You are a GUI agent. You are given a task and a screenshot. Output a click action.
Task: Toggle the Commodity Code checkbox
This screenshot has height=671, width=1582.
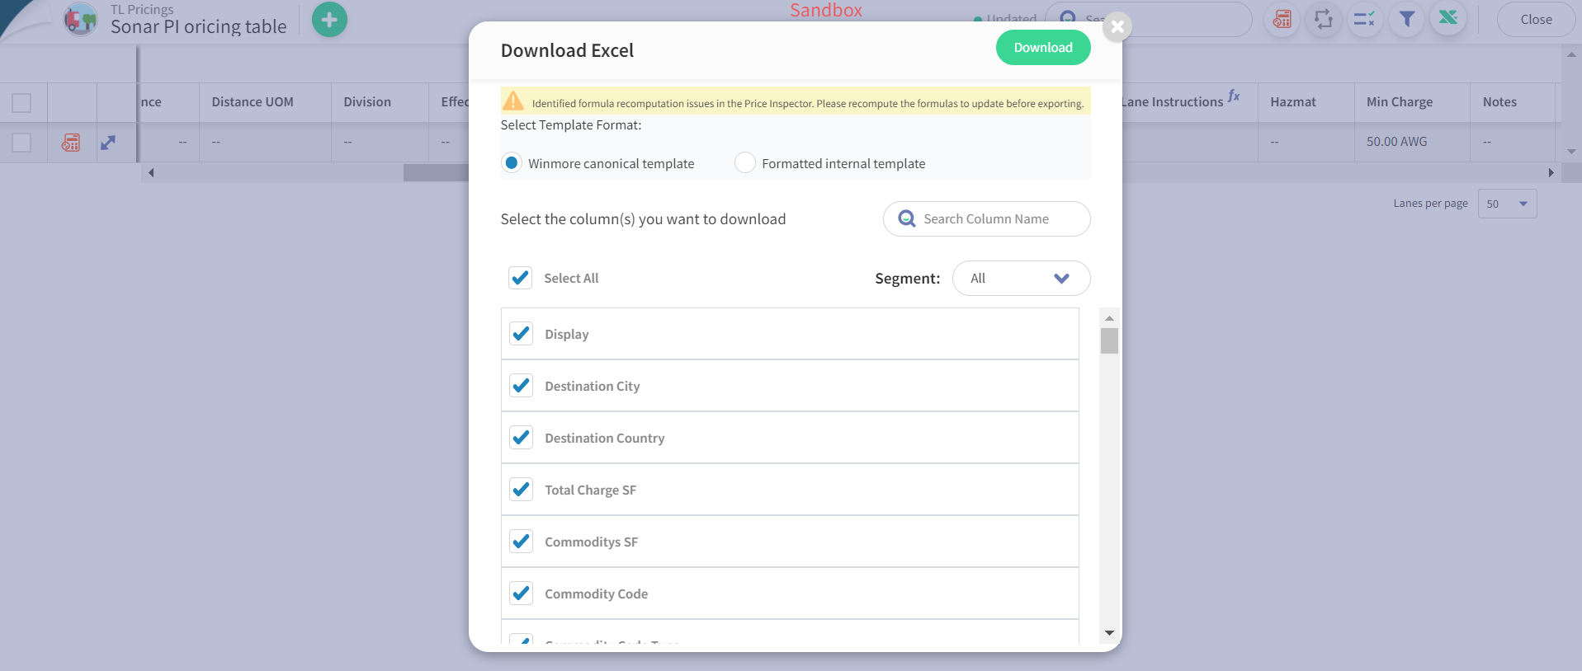click(x=521, y=594)
